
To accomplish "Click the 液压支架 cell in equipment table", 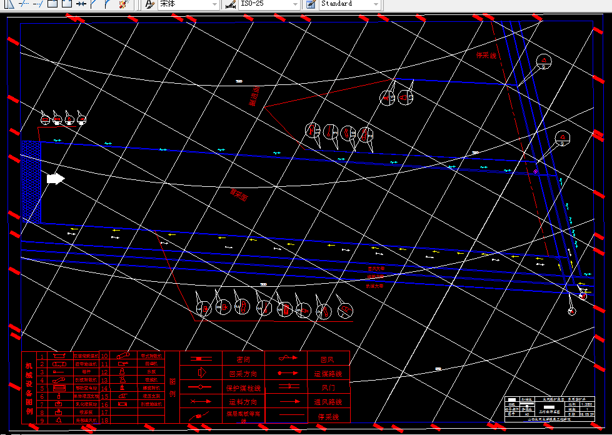I will [151, 396].
